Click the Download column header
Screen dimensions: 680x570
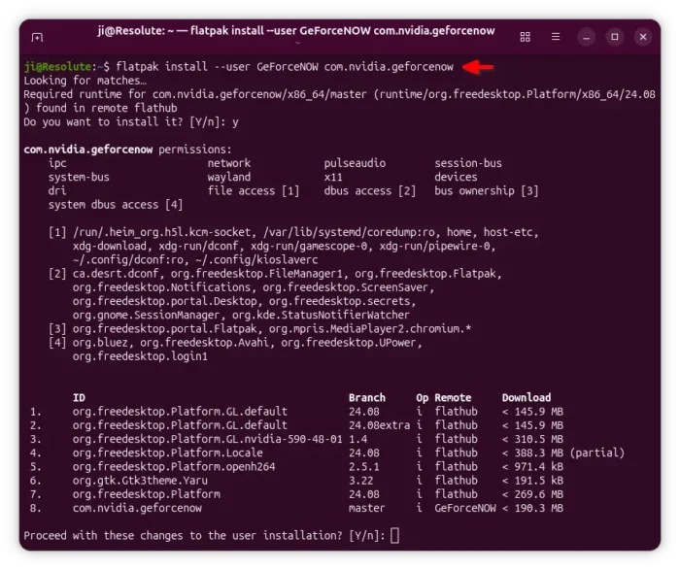point(526,397)
